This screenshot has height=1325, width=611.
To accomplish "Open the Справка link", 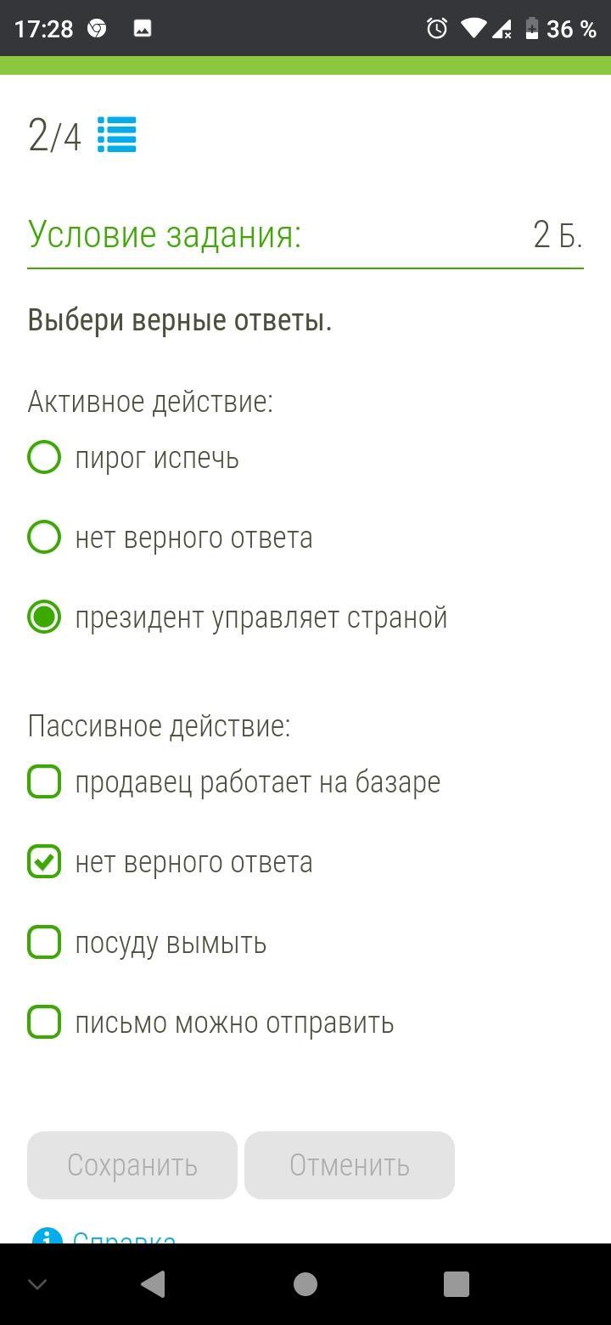I will tap(124, 1237).
